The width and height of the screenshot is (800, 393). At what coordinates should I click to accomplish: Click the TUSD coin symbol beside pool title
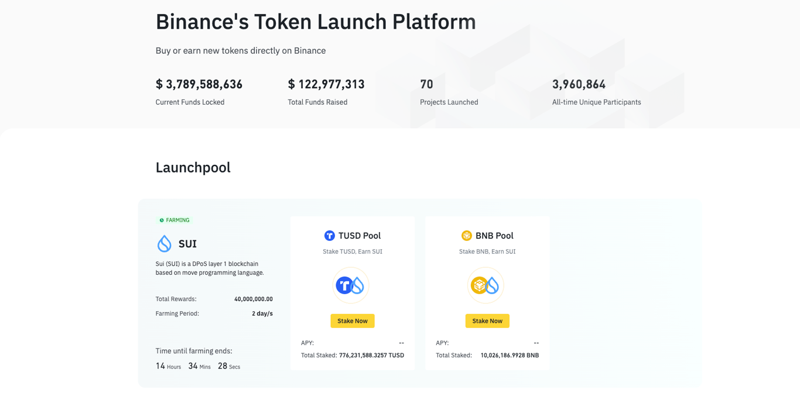tap(330, 235)
